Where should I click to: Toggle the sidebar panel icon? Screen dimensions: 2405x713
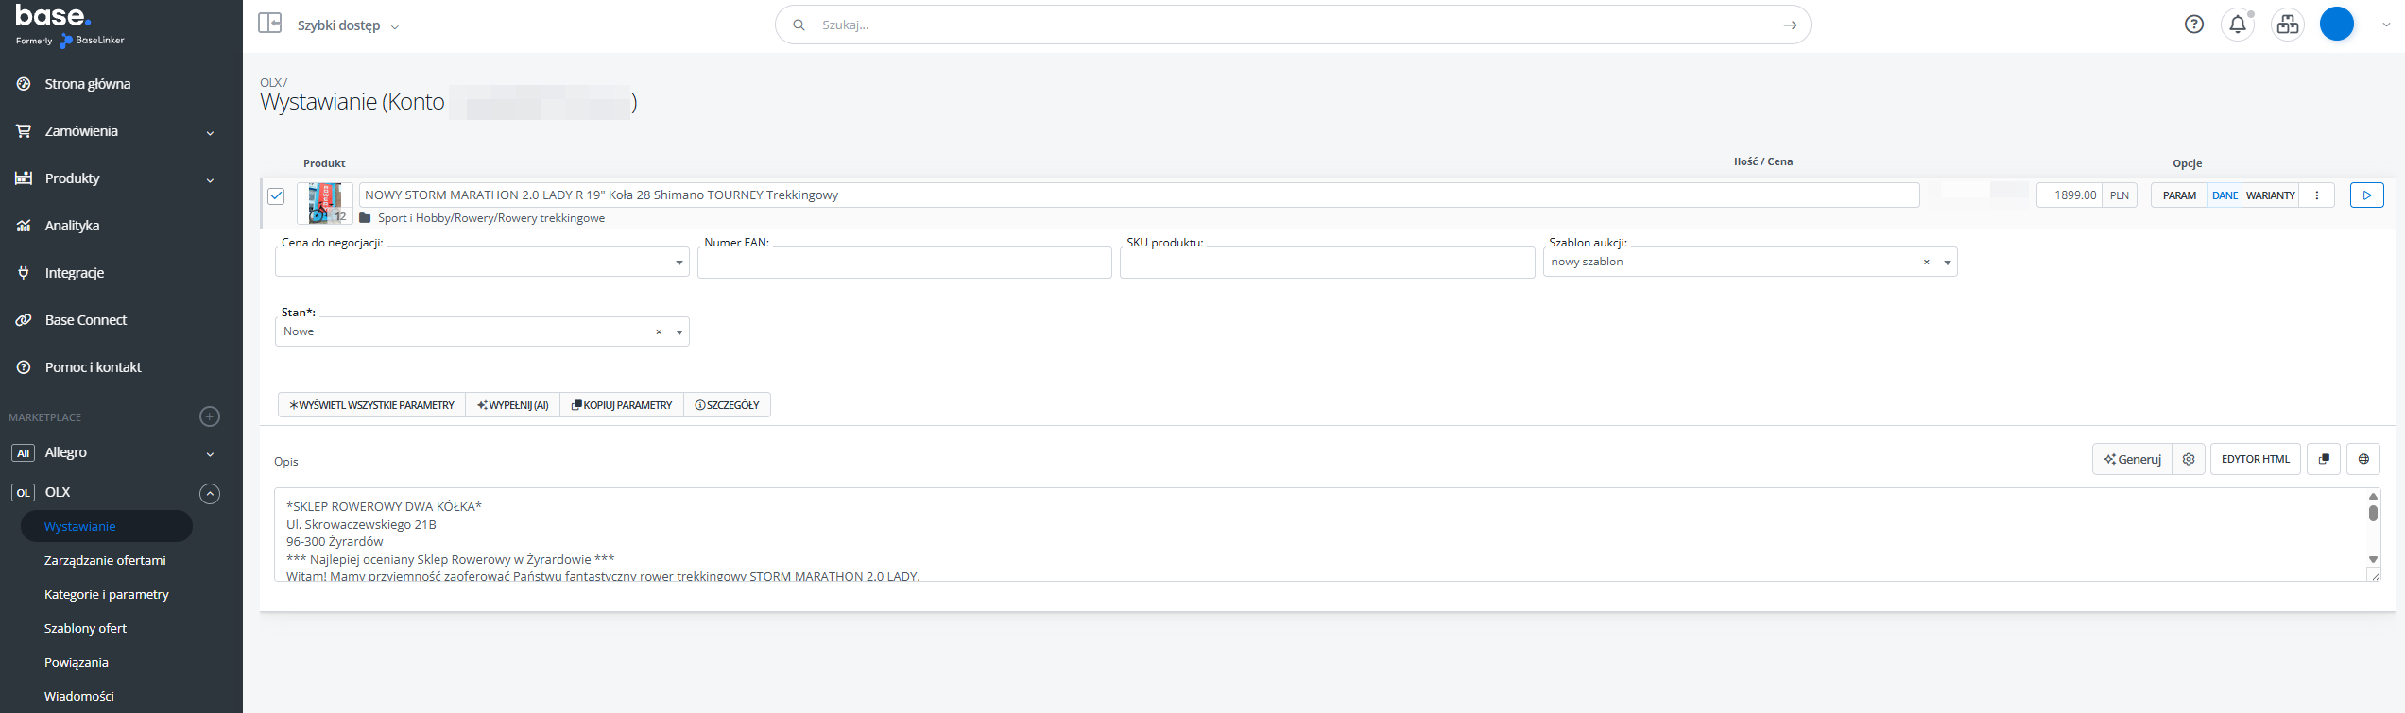click(270, 24)
